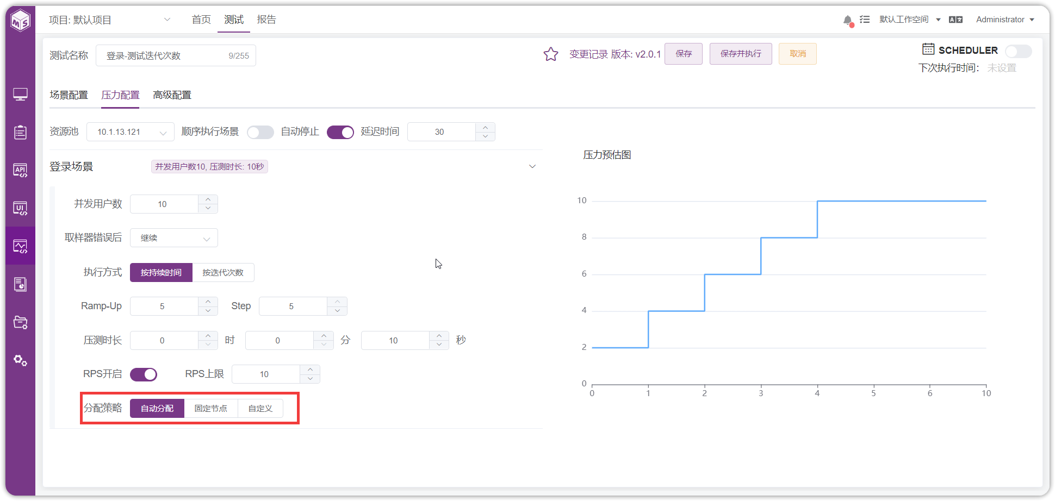1055x501 pixels.
Task: Open API testing sidebar icon
Action: click(x=21, y=170)
